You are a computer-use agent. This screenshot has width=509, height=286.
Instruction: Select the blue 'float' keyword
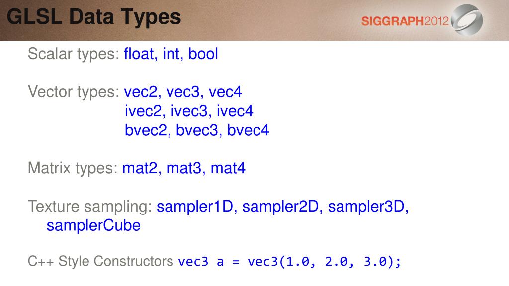point(139,54)
